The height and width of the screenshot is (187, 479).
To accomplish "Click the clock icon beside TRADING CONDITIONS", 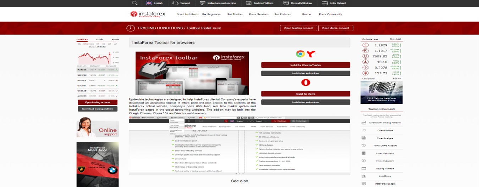I will tap(131, 28).
